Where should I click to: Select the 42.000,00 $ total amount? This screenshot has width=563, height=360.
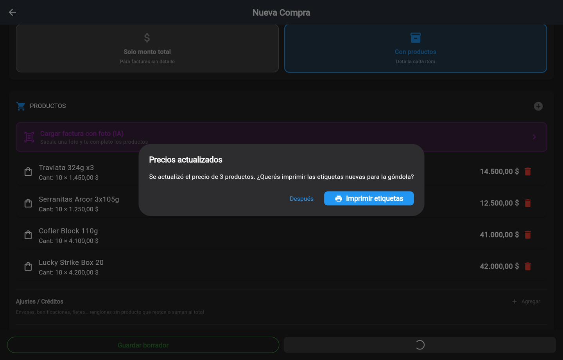click(499, 266)
